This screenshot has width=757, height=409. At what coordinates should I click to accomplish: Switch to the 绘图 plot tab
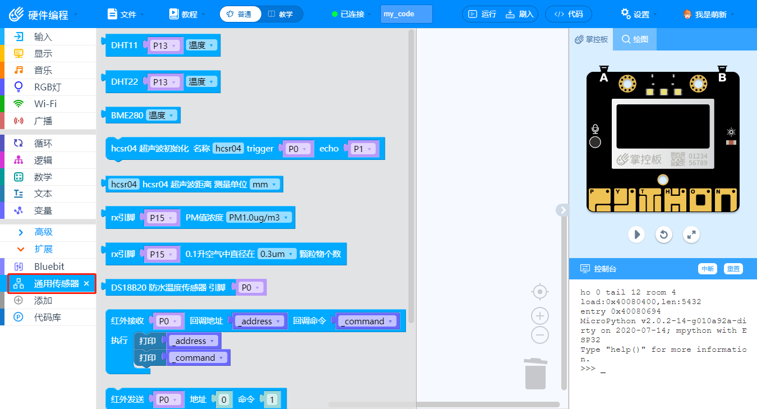[x=635, y=40]
